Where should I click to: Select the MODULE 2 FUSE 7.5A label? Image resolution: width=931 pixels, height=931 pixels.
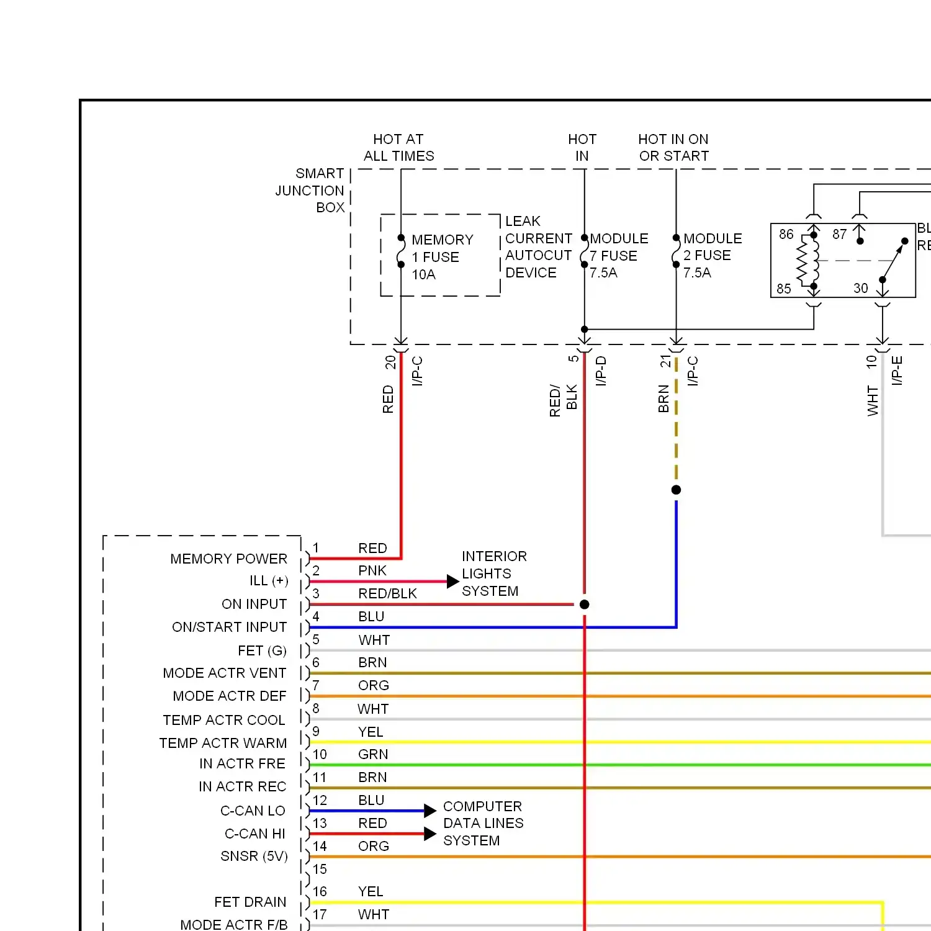713,256
